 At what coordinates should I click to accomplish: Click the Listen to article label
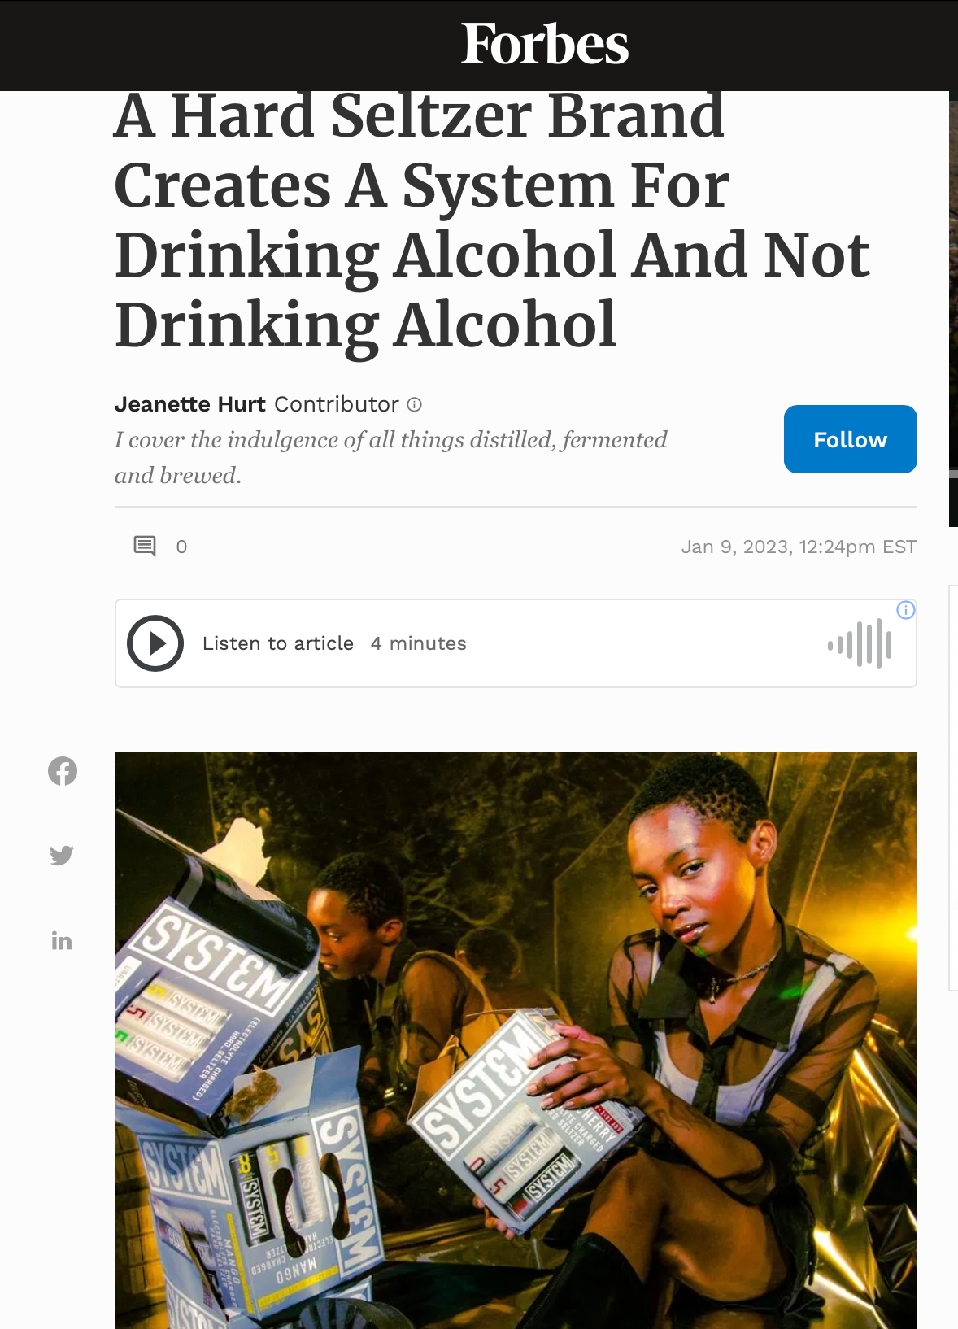278,643
